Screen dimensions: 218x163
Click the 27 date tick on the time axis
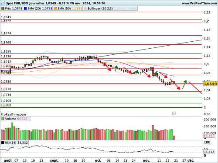tap(184, 160)
